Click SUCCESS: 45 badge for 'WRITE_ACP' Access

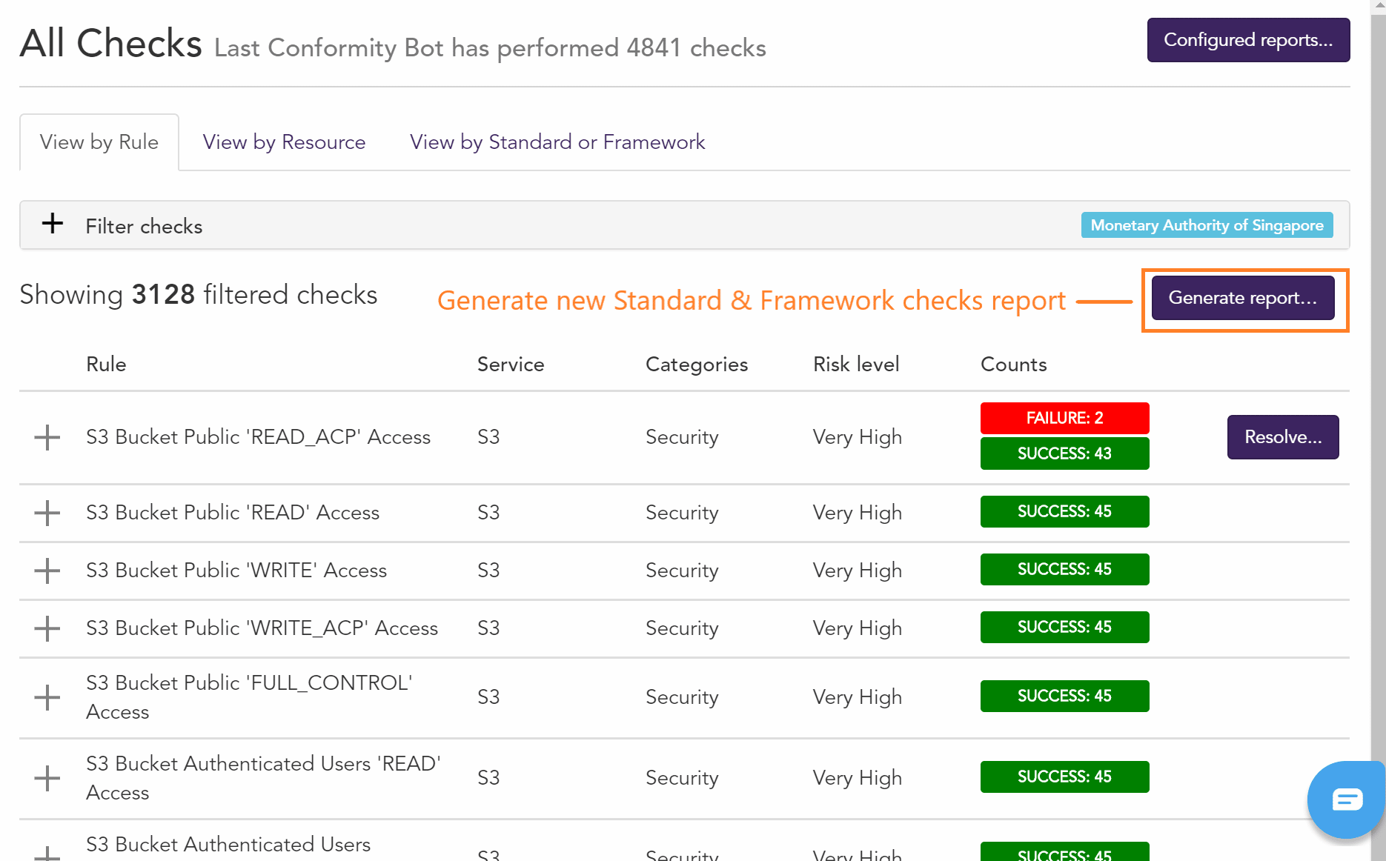click(x=1064, y=627)
